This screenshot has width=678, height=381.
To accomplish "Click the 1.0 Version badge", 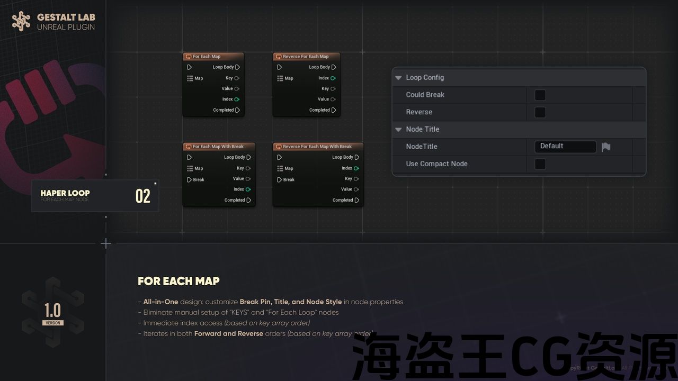I will tap(52, 314).
